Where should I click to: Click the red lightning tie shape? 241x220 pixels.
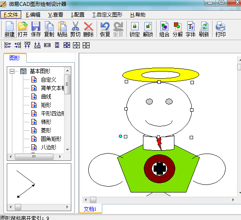coord(159,143)
